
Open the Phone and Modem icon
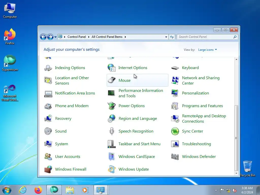pos(48,106)
